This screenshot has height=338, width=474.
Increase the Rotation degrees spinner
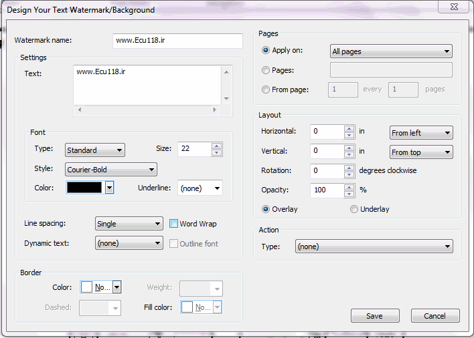[349, 168]
